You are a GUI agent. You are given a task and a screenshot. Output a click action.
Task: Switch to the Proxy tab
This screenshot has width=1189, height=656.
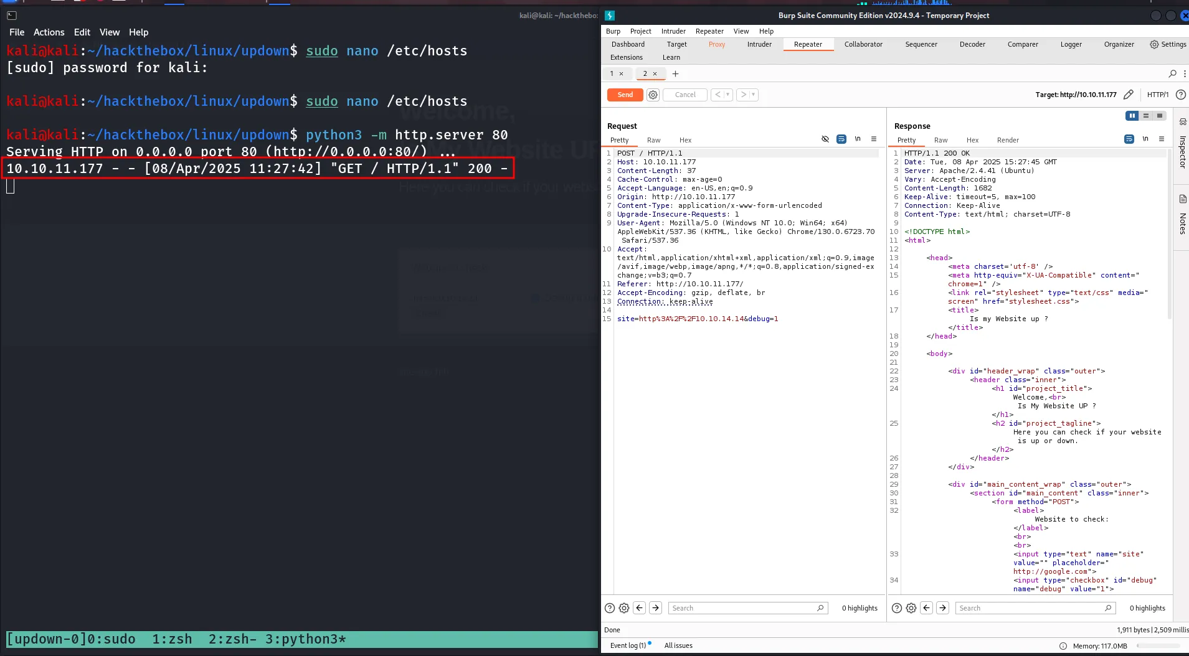717,44
